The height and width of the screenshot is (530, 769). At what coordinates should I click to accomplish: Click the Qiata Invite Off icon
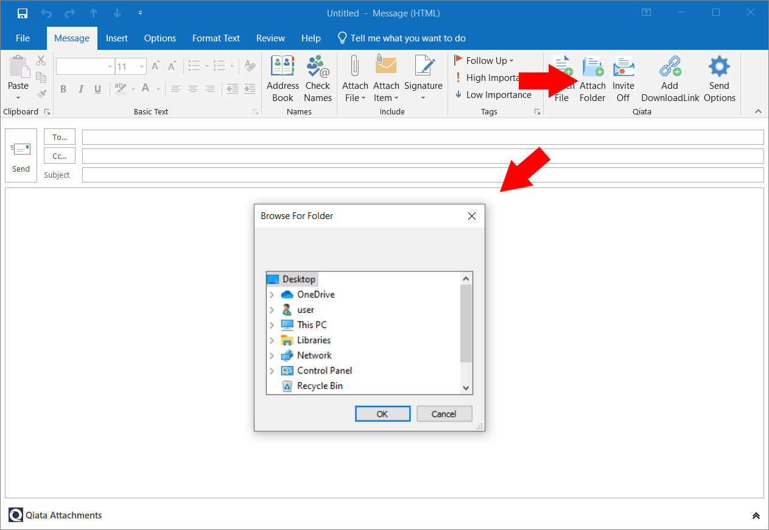pos(623,78)
